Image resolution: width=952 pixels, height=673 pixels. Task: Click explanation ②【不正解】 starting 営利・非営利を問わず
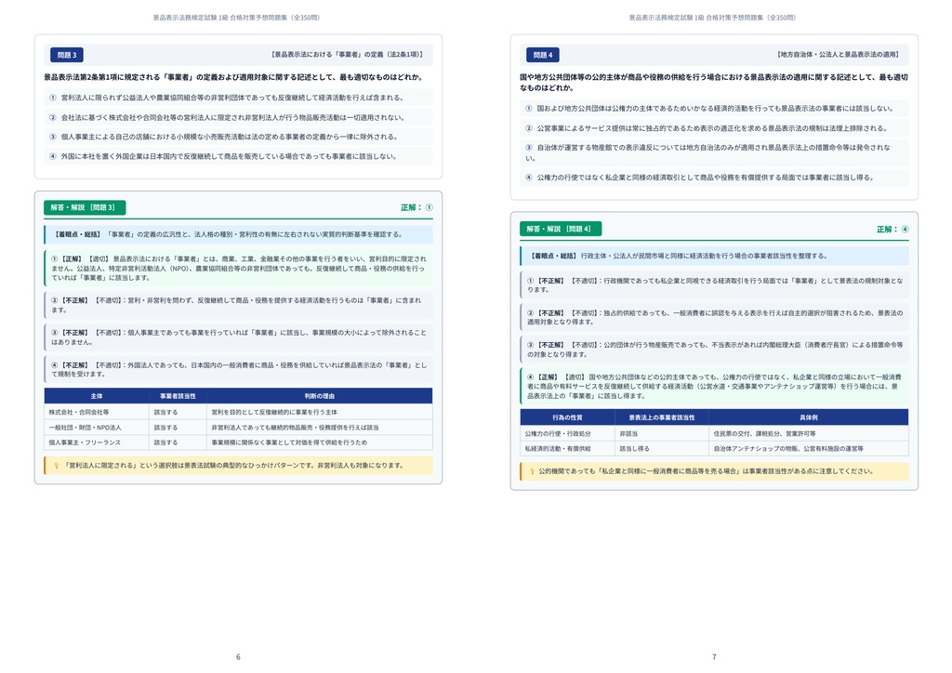click(238, 305)
